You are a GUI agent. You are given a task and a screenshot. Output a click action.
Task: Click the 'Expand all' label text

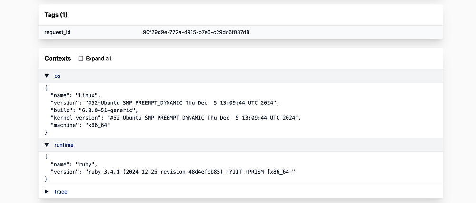tap(99, 59)
